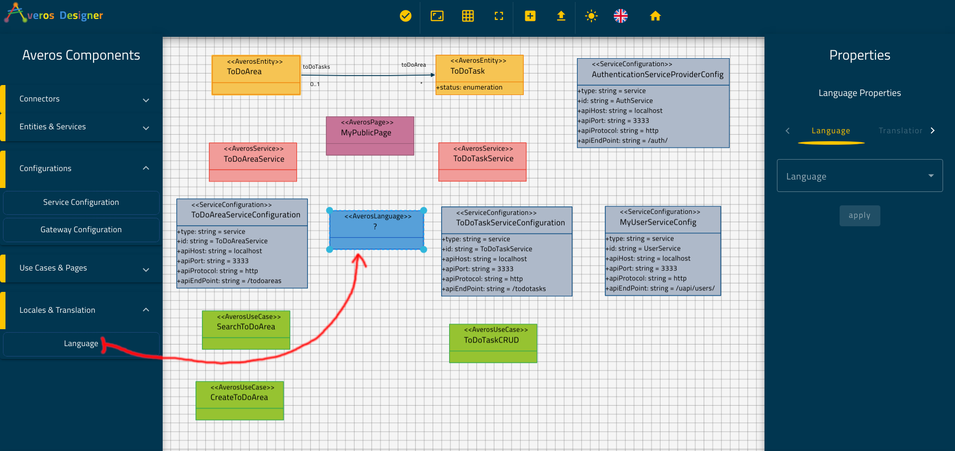Select the CreateToDoArea use case node
955x451 pixels.
pyautogui.click(x=240, y=401)
